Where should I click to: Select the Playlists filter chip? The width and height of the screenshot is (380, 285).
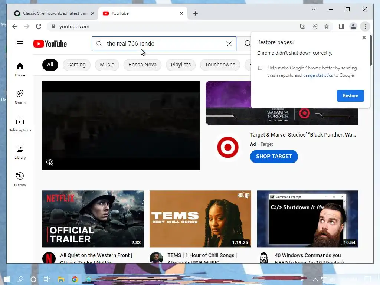coord(181,65)
